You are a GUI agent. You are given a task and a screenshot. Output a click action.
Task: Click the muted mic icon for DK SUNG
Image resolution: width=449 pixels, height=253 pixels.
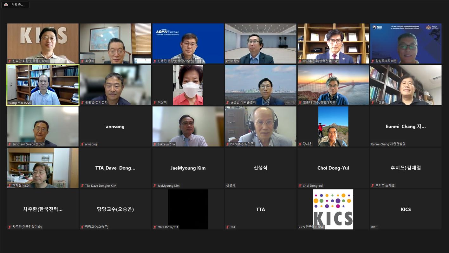coord(228,144)
